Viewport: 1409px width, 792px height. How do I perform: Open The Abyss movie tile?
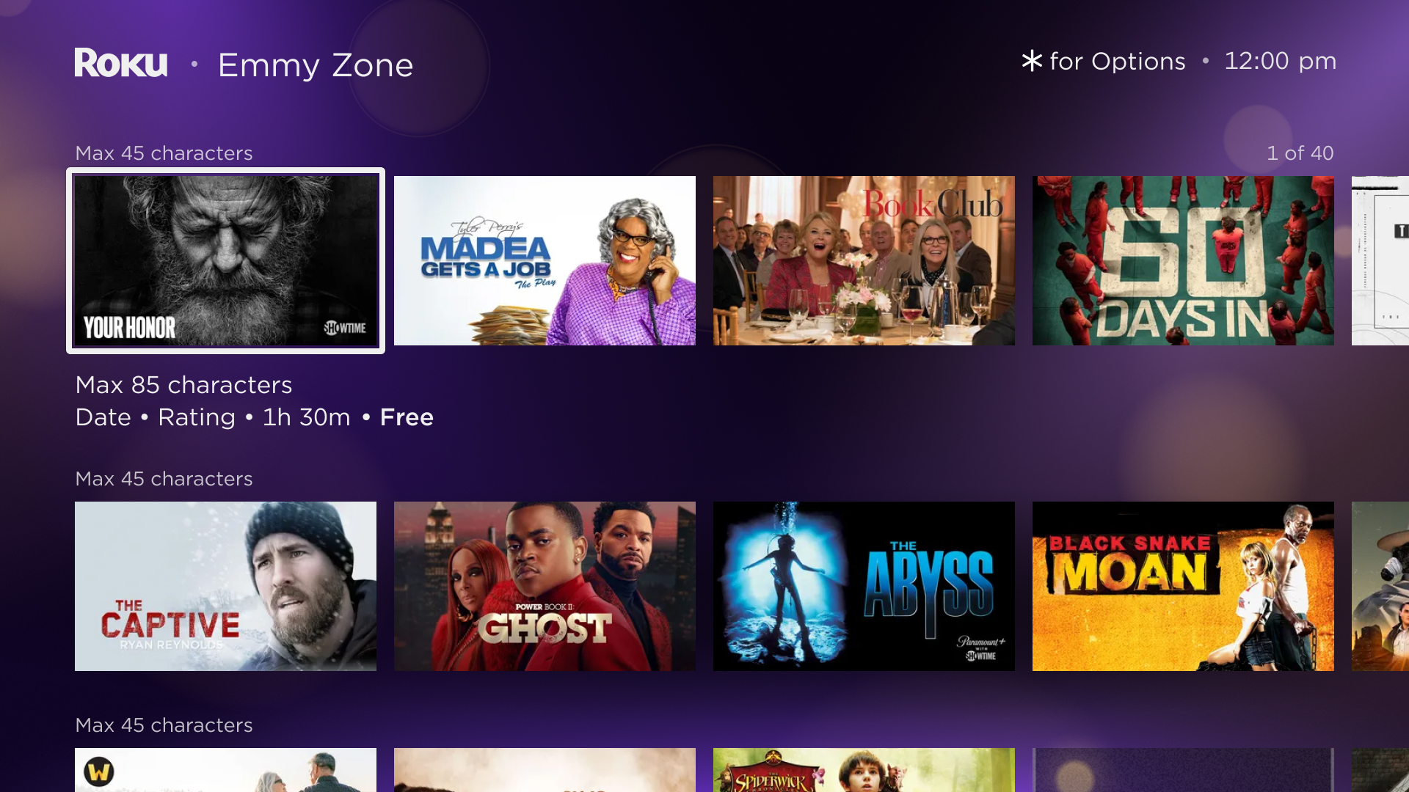click(864, 586)
